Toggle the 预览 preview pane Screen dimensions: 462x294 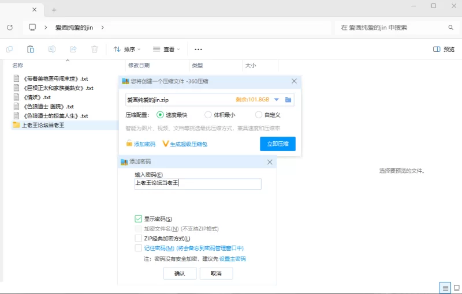[444, 49]
